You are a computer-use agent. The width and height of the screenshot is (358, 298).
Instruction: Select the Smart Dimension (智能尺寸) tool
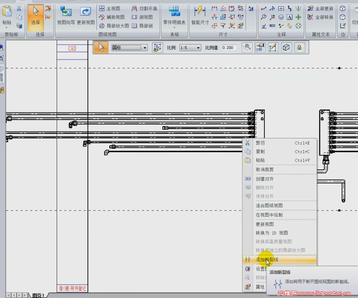pyautogui.click(x=200, y=15)
